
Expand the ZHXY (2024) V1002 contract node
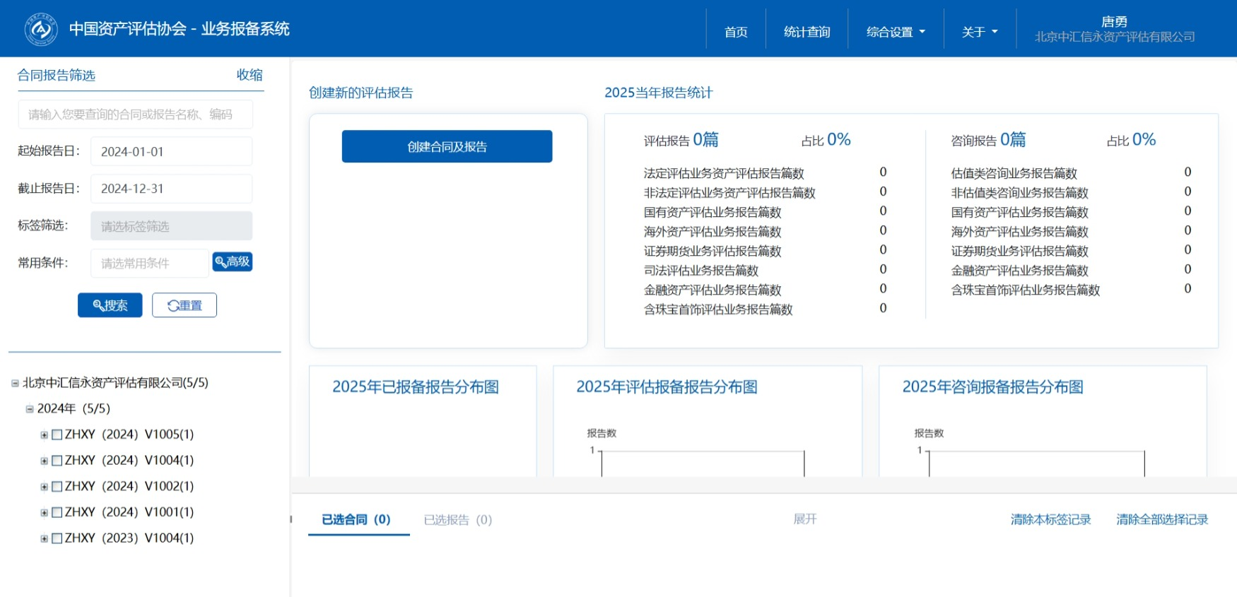point(45,487)
